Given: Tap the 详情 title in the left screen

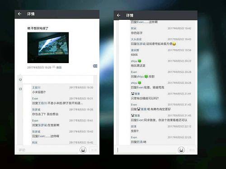Looking at the screenshot, I should point(31,14).
